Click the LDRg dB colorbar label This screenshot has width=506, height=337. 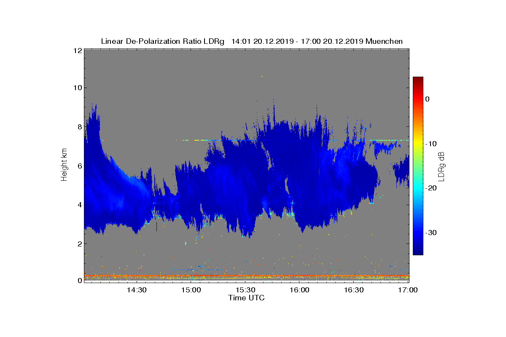[x=442, y=166]
